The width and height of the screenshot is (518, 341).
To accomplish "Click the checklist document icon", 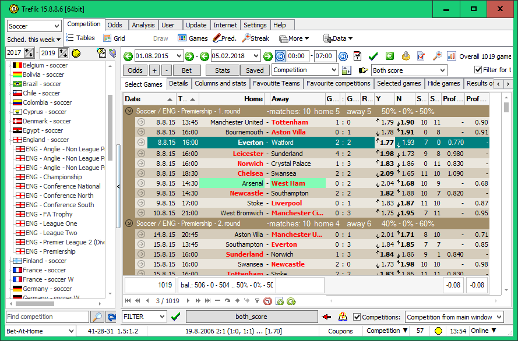I will [x=421, y=56].
